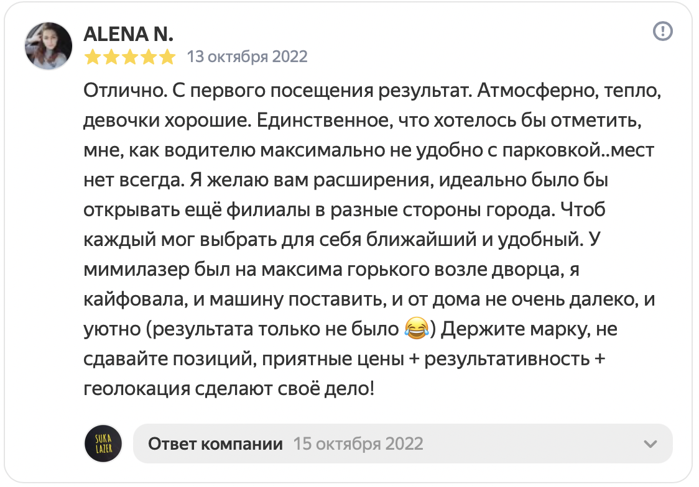Image resolution: width=699 pixels, height=487 pixels.
Task: Click the review date 13 октября 2022
Action: pyautogui.click(x=247, y=57)
